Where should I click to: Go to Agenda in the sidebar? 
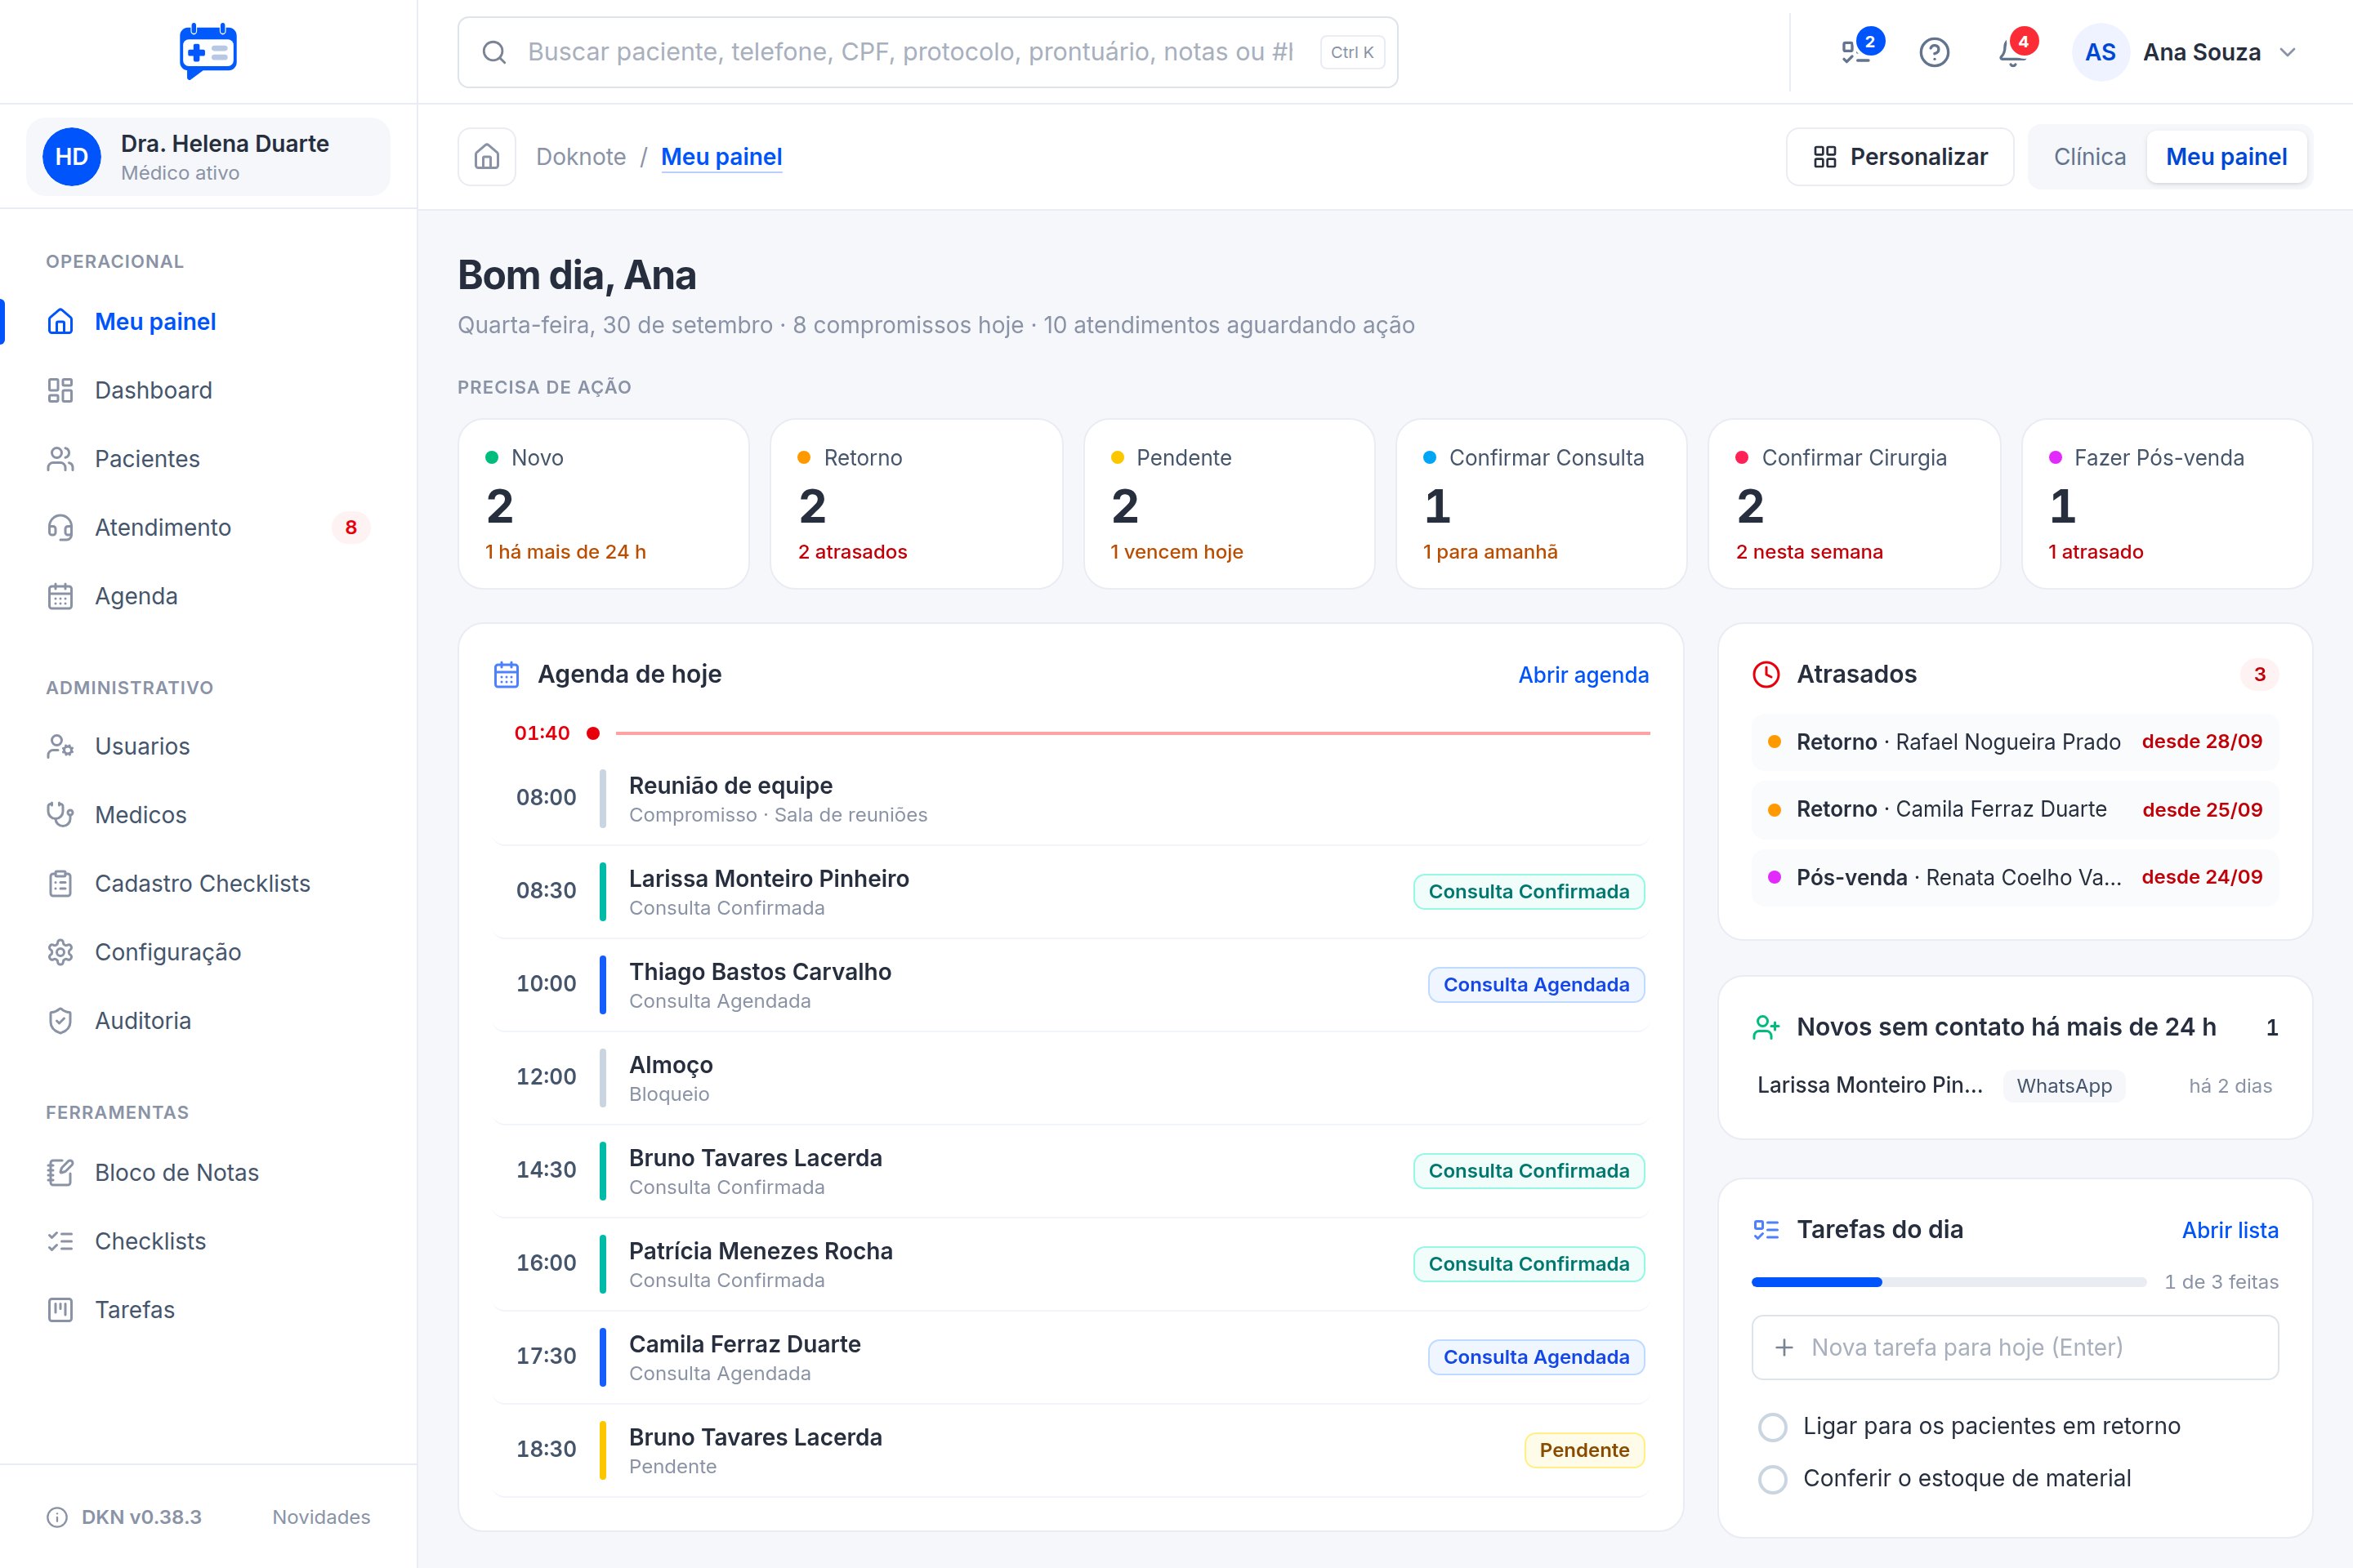208,596
